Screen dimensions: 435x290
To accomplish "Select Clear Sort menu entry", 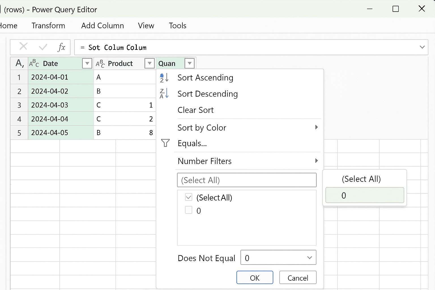I will point(196,110).
